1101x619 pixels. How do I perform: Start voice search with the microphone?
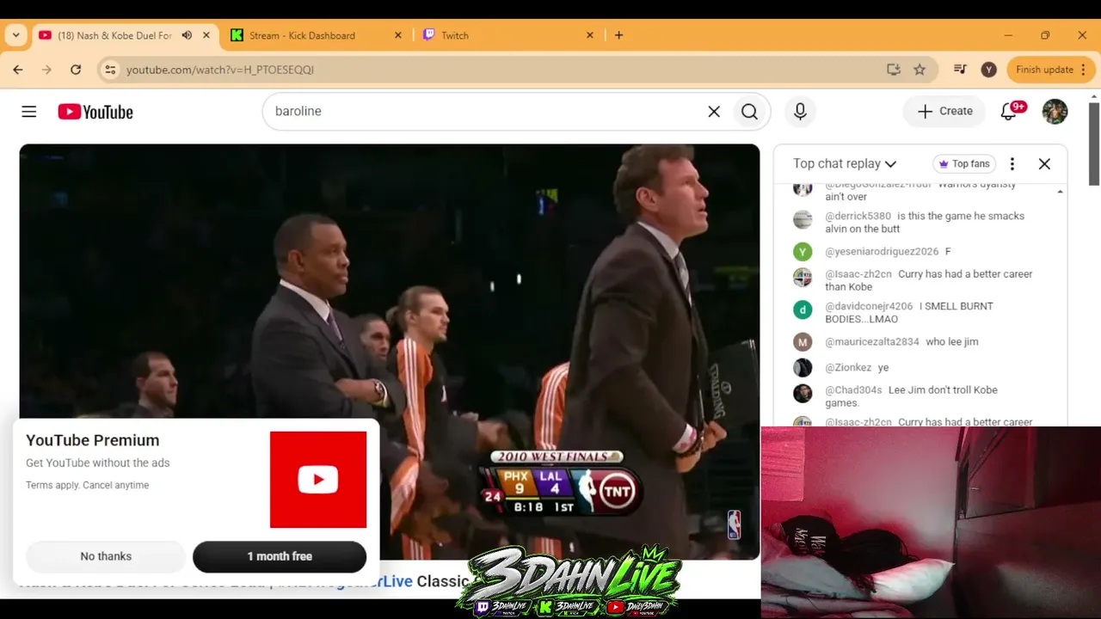(800, 112)
